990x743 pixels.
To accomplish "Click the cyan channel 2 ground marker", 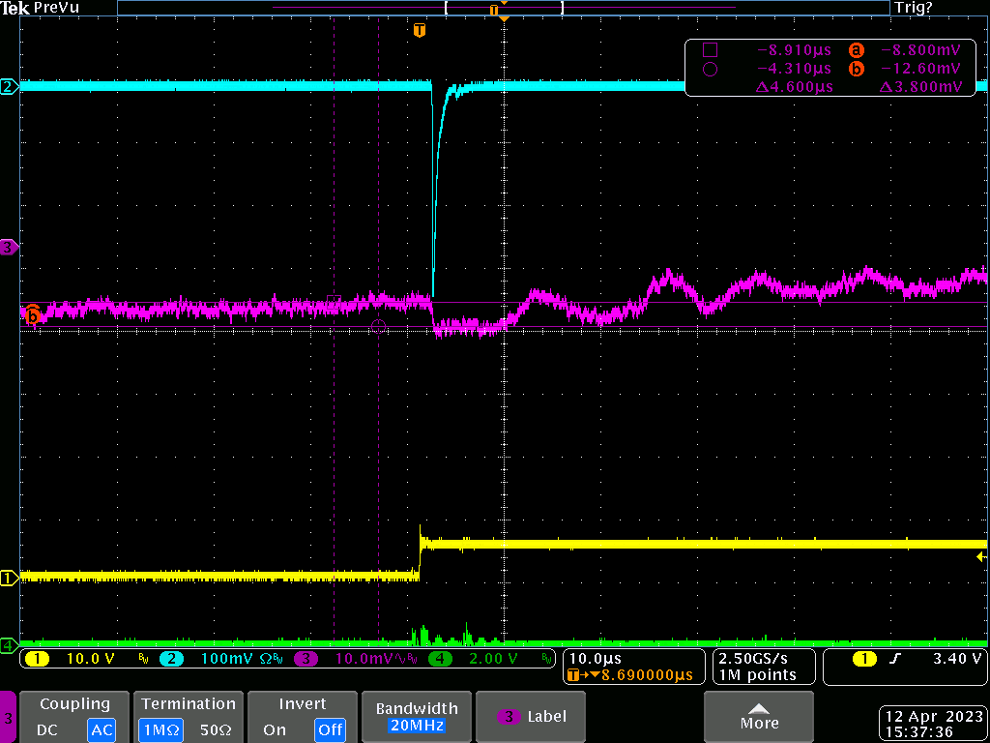I will pyautogui.click(x=9, y=87).
